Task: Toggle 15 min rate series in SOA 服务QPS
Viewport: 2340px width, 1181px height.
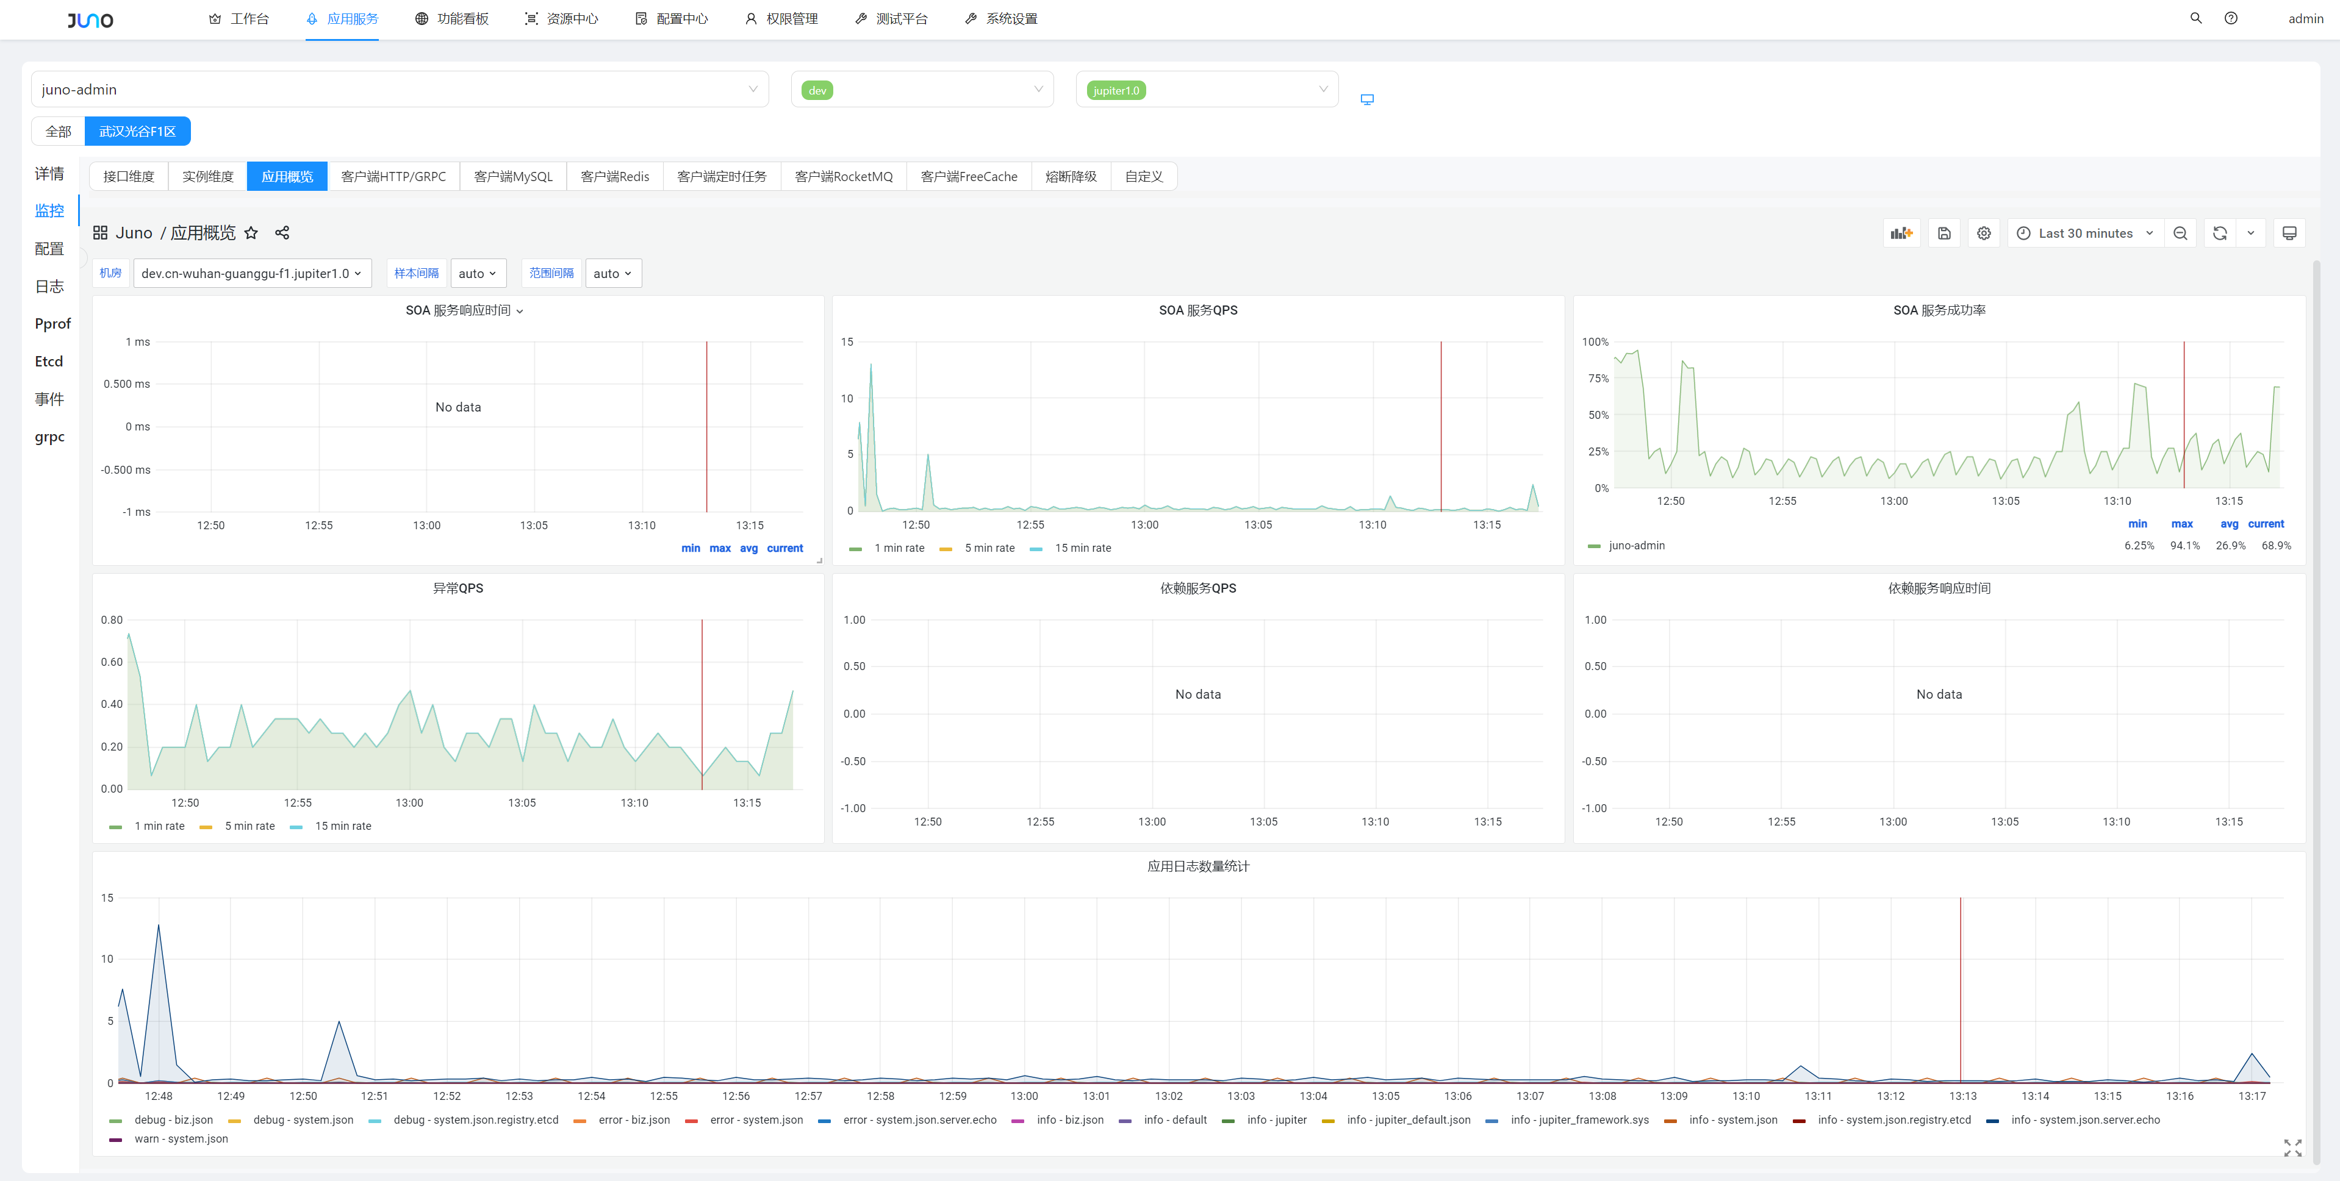Action: click(x=1083, y=548)
